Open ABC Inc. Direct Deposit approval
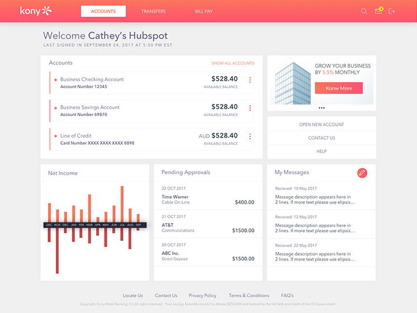Screen dimensions: 417x313 point(208,252)
